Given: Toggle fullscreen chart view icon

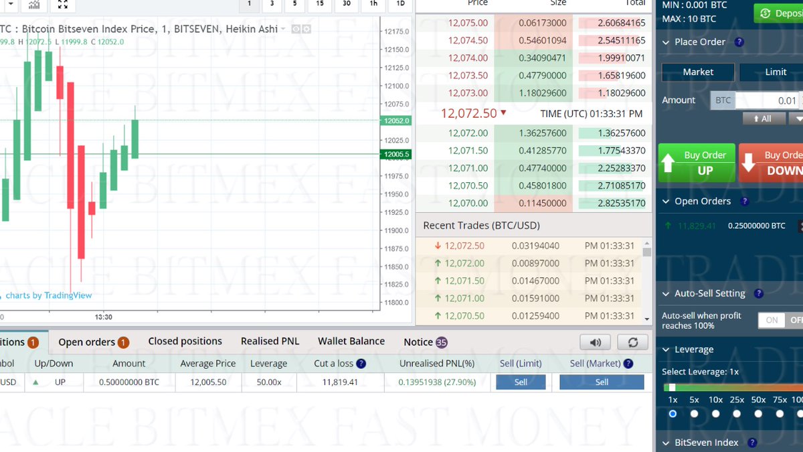Looking at the screenshot, I should pyautogui.click(x=62, y=5).
